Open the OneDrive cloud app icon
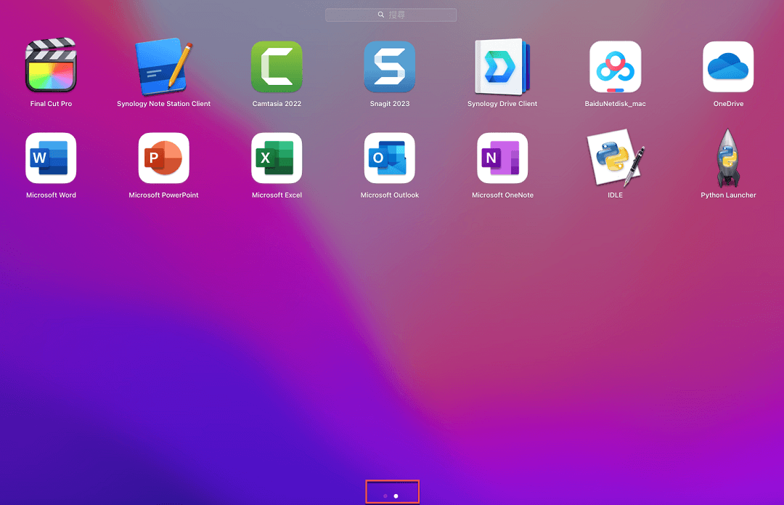Viewport: 784px width, 505px height. click(x=728, y=67)
